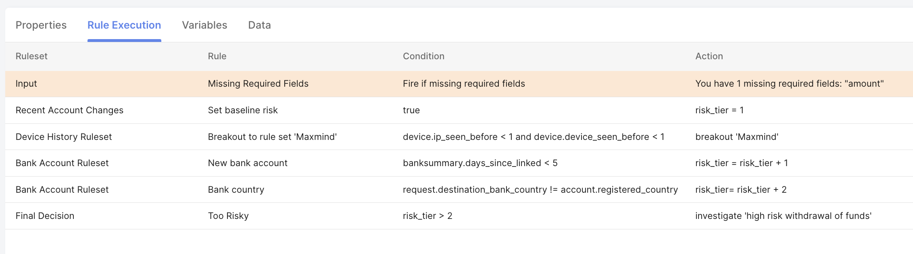Image resolution: width=913 pixels, height=254 pixels.
Task: Select the Recent Account Changes row
Action: (69, 110)
